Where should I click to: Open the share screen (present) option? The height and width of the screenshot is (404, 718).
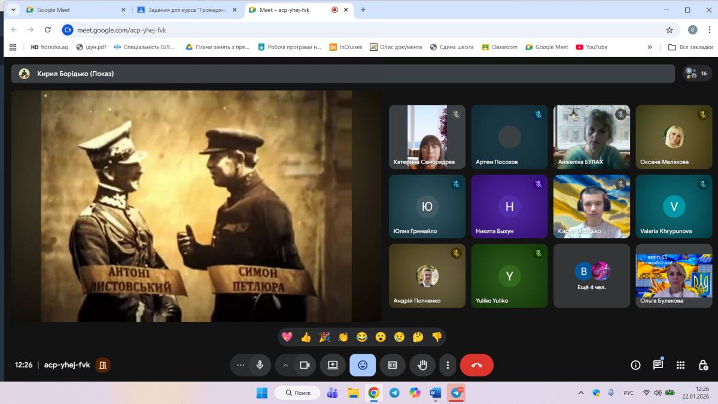tap(333, 365)
